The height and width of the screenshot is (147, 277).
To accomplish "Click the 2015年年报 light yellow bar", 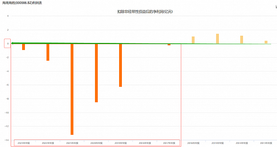I will pyautogui.click(x=218, y=39).
